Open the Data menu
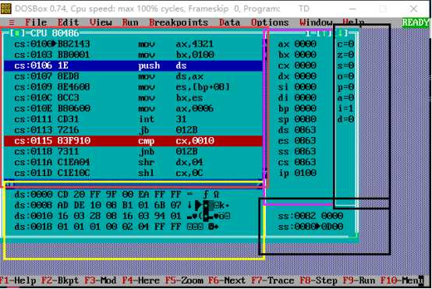 229,23
